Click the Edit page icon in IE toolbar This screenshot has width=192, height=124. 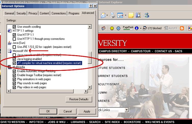coord(120,15)
